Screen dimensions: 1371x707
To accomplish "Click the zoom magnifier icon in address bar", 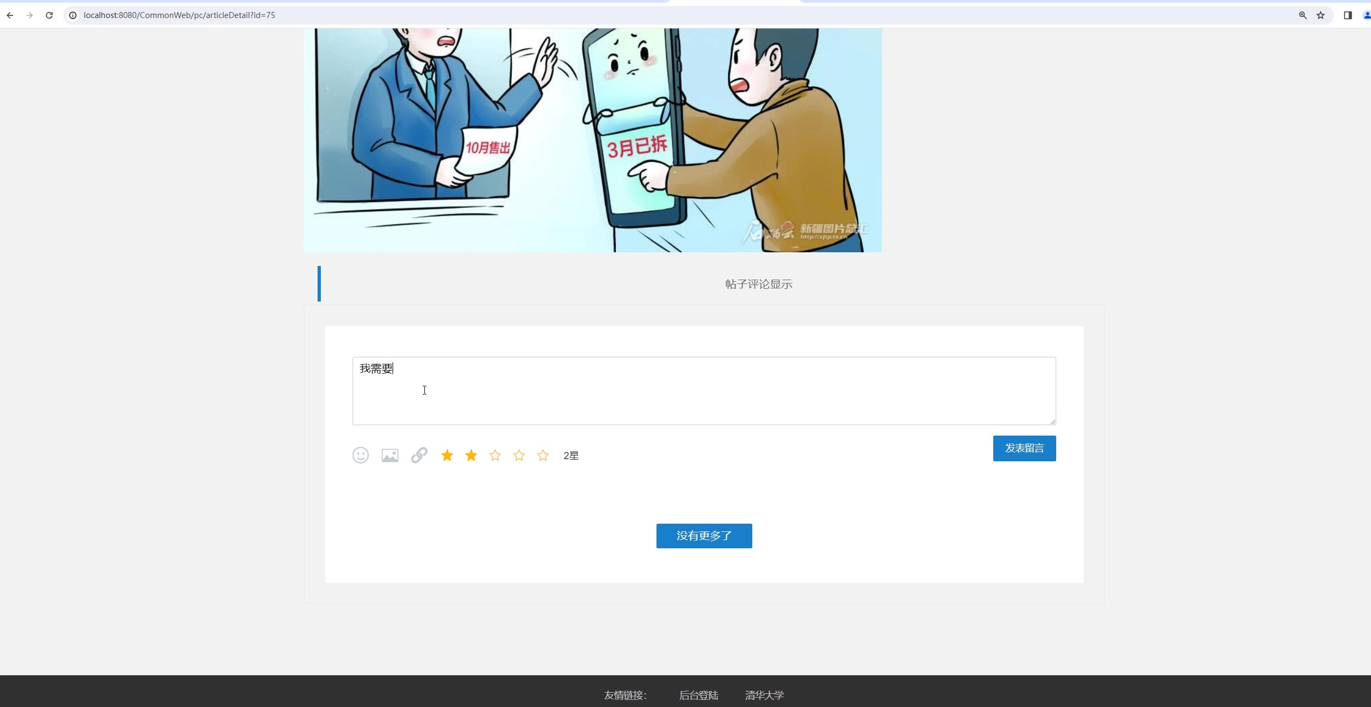I will 1303,15.
